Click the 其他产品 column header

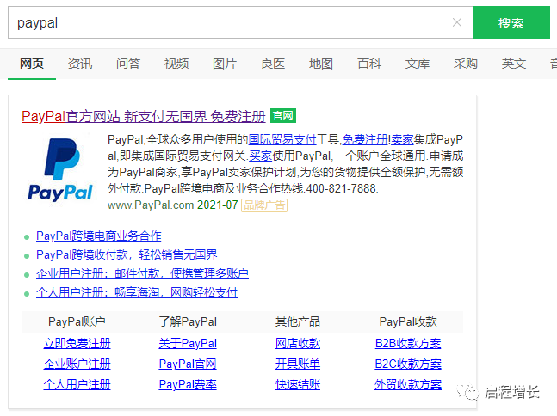(298, 322)
